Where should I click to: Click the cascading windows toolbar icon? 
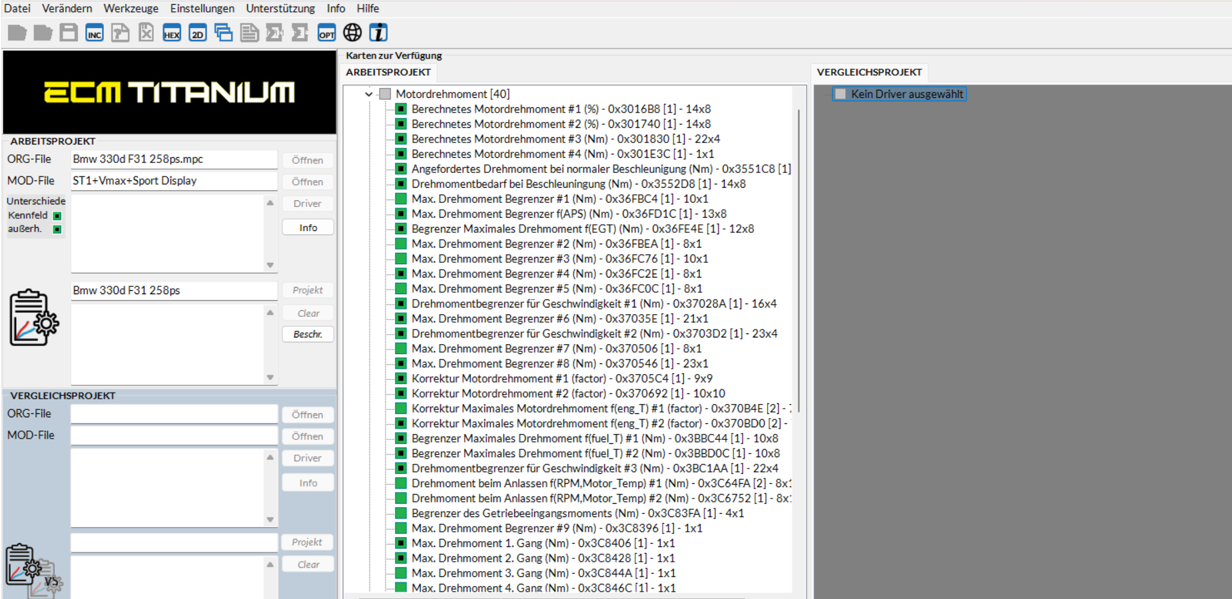[x=224, y=33]
